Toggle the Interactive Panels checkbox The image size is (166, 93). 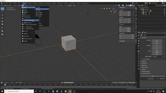pos(25,29)
